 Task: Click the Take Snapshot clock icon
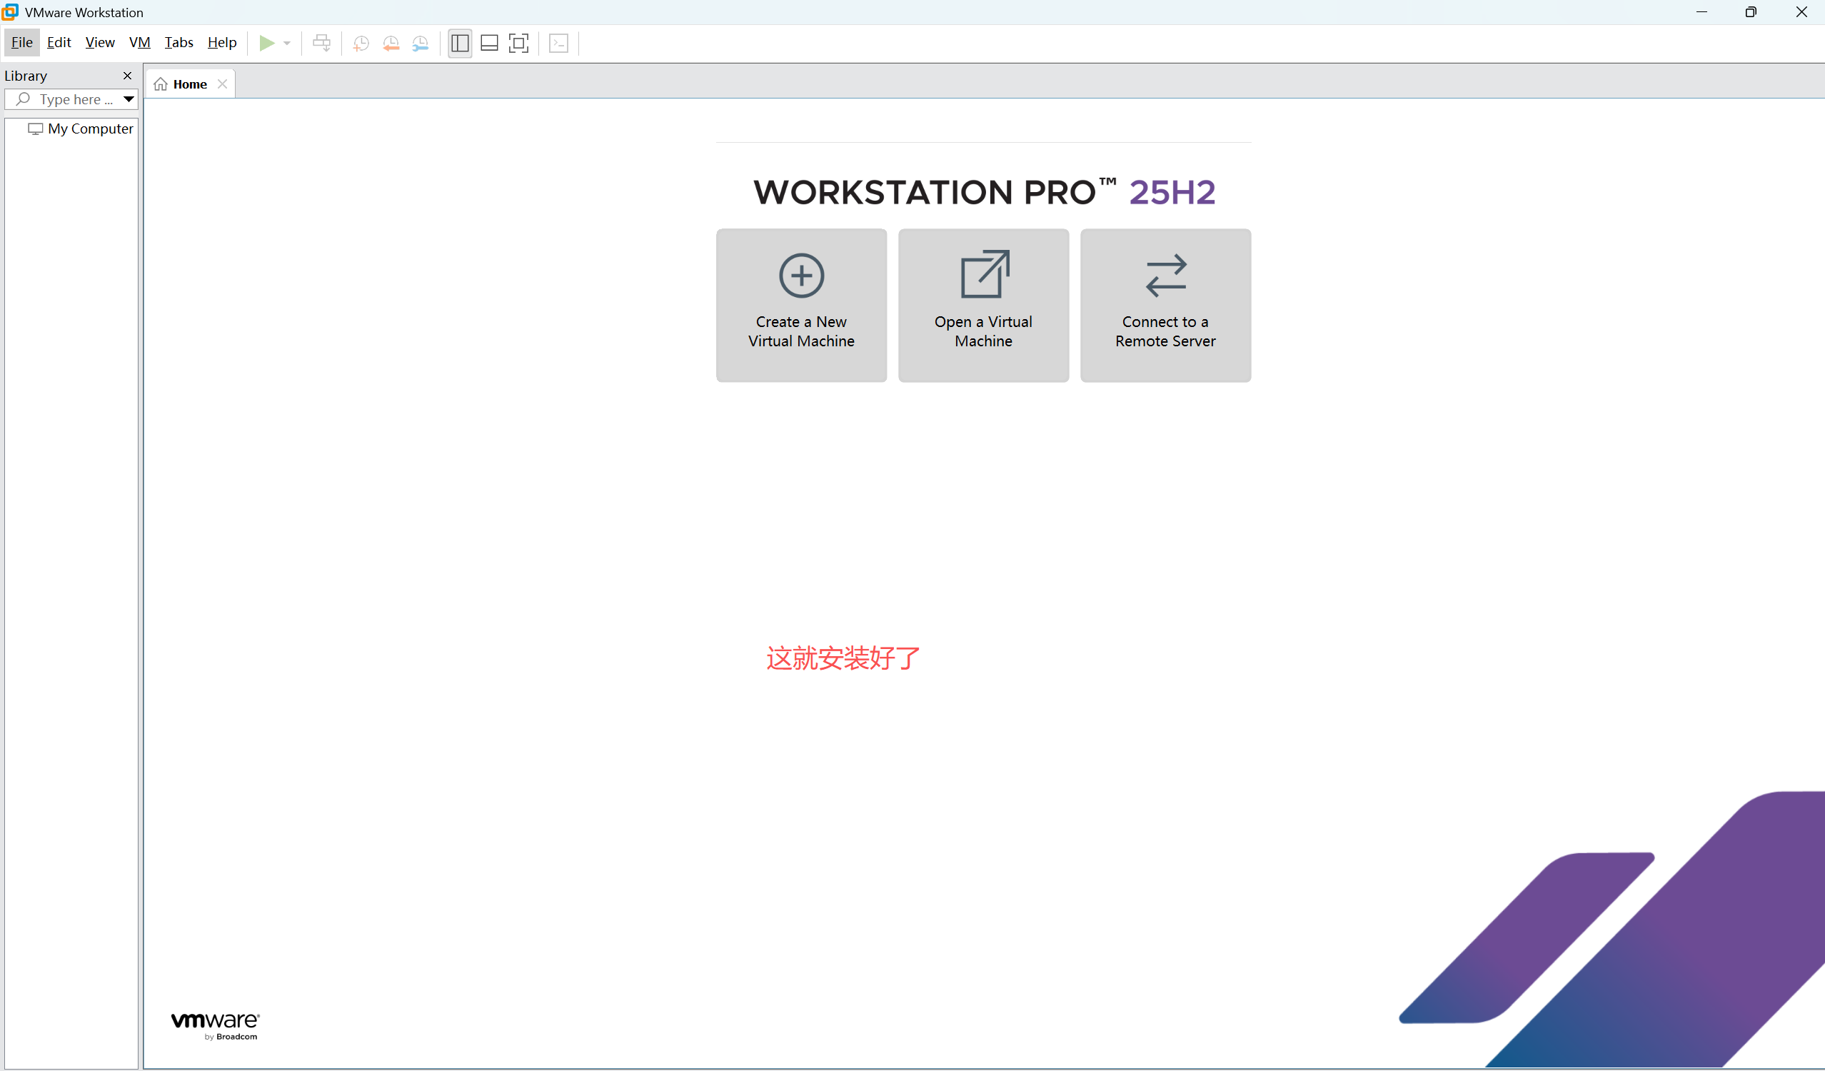[x=361, y=44]
